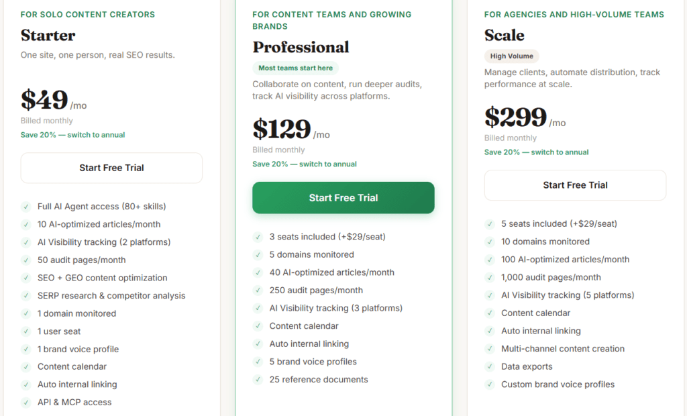Screen dimensions: 687x416
Task: Click checkmark next to 'API & MCP access'
Action: [x=25, y=403]
